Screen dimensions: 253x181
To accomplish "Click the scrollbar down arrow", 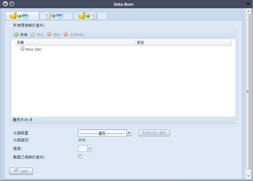I will [248, 176].
